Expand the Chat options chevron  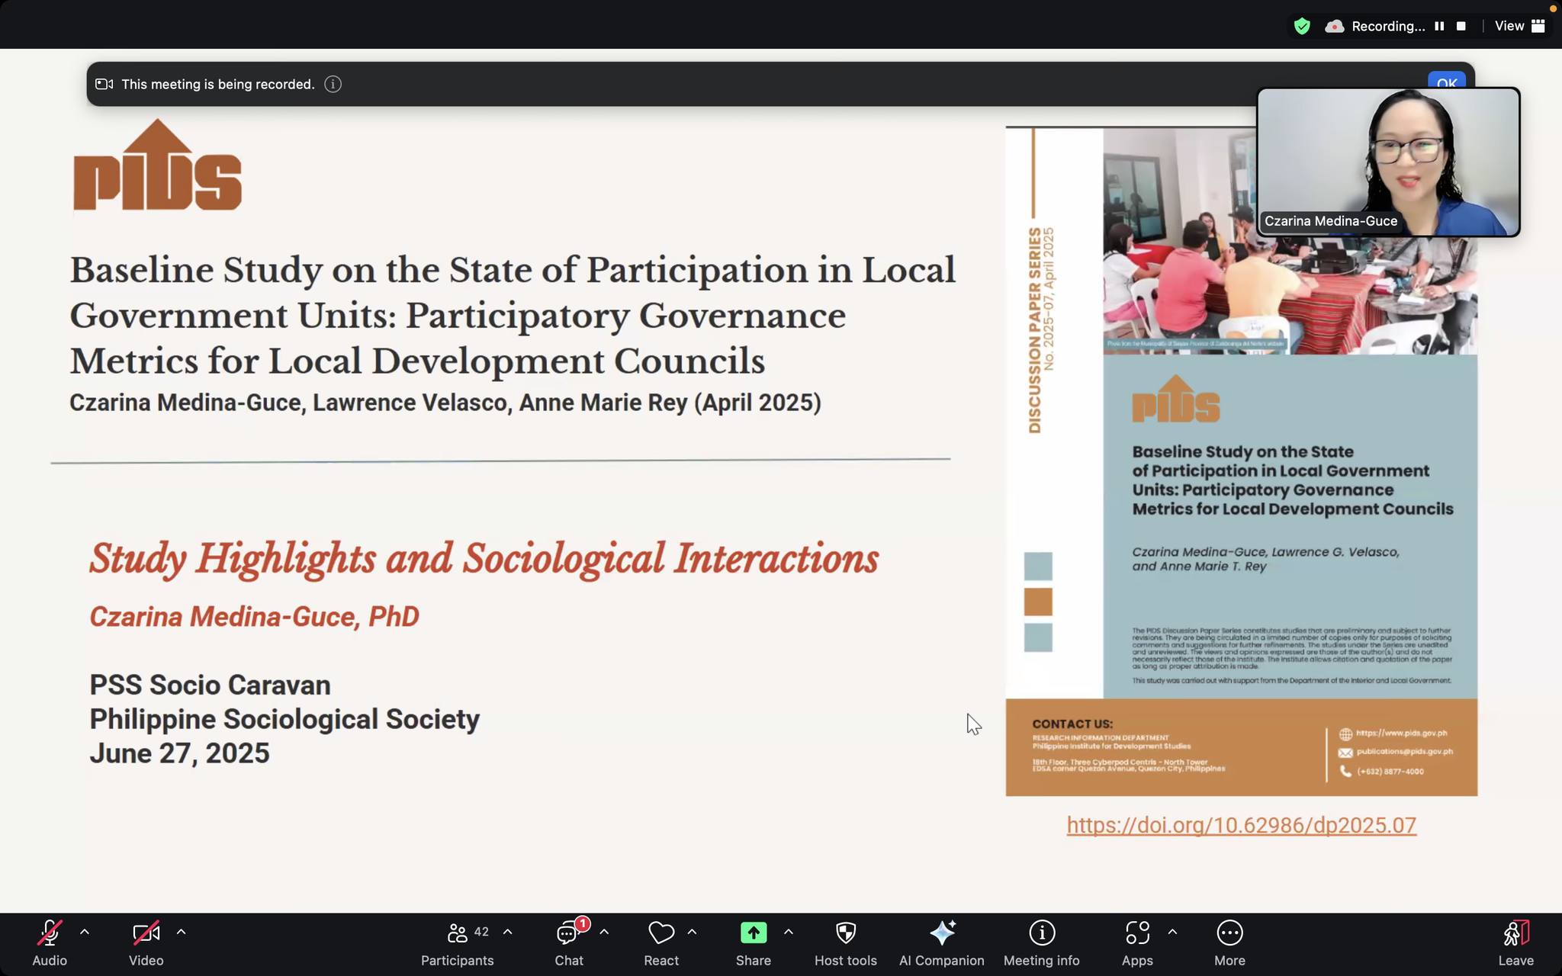tap(604, 932)
